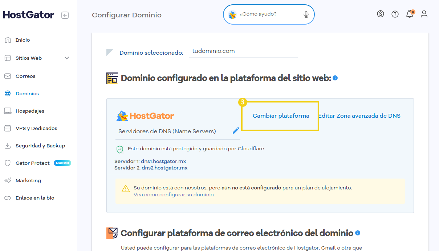Click Servidores de DNS (Name Servers) field
This screenshot has height=251, width=439.
[178, 131]
